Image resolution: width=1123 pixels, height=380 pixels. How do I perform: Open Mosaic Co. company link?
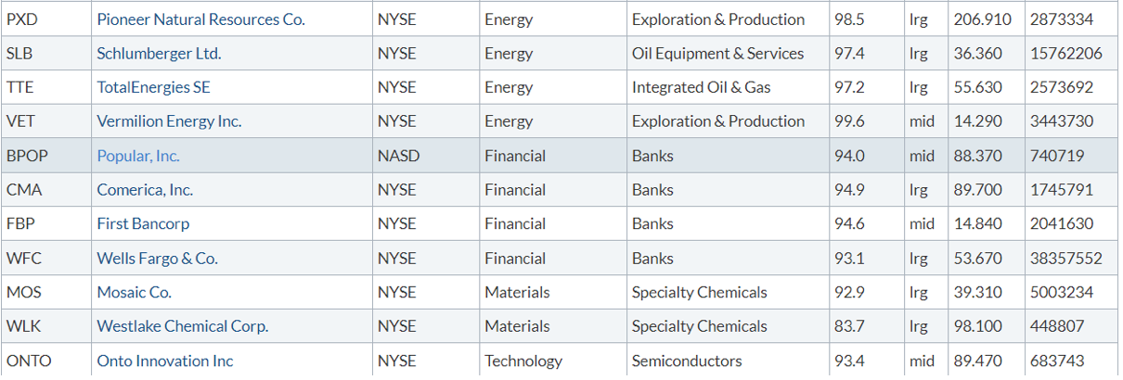click(134, 293)
